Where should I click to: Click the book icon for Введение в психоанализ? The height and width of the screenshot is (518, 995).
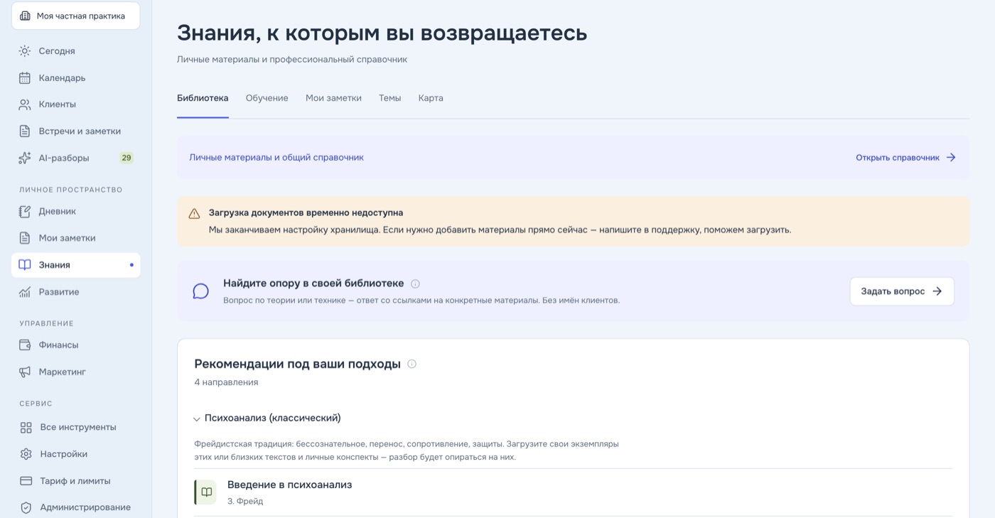pyautogui.click(x=206, y=492)
